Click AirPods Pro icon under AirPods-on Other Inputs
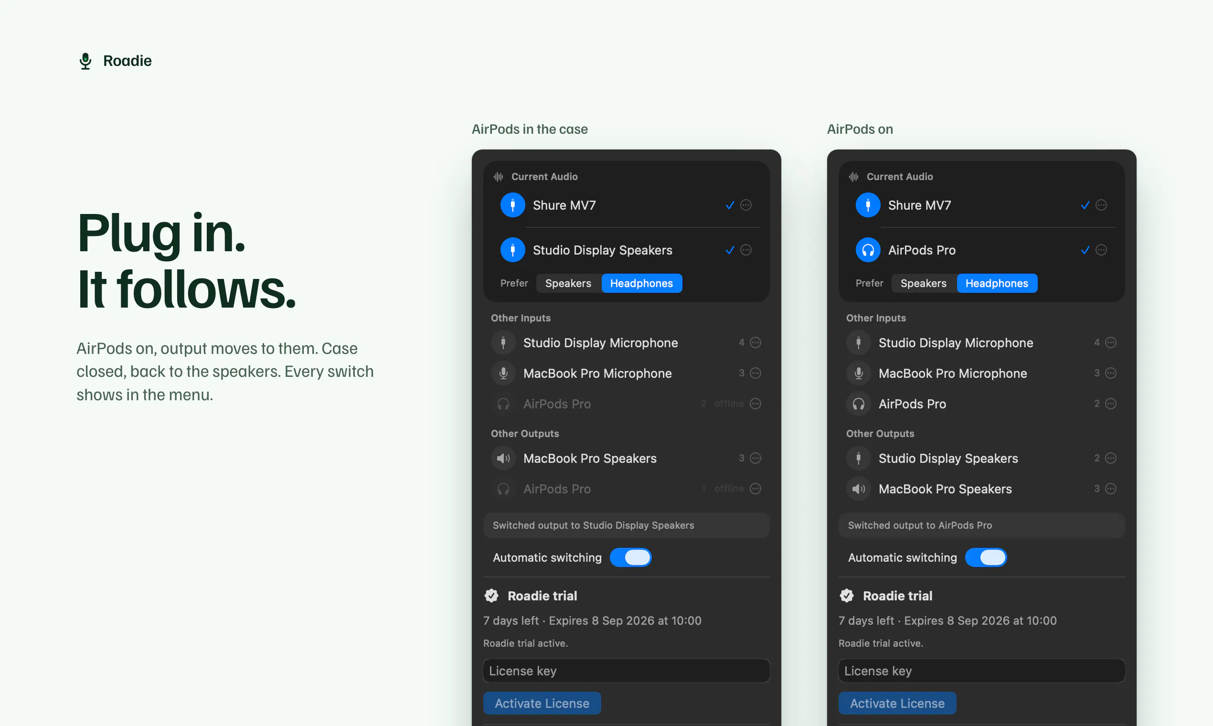 point(859,404)
